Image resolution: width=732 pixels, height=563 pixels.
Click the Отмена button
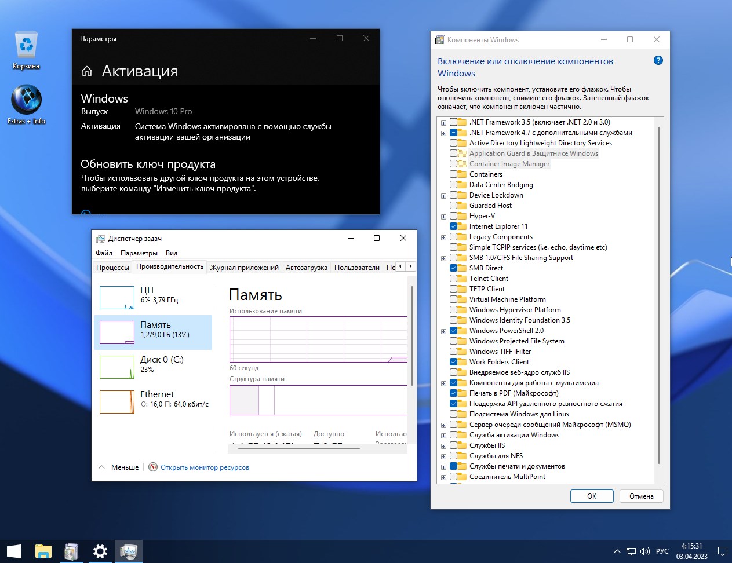(x=641, y=496)
